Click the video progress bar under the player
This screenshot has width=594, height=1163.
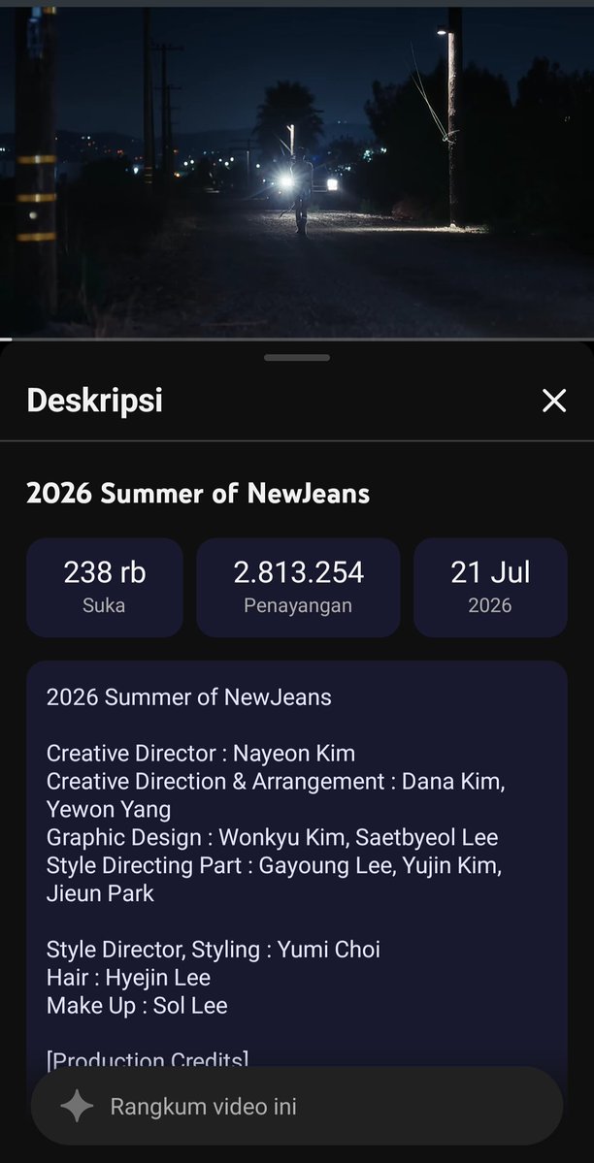297,339
